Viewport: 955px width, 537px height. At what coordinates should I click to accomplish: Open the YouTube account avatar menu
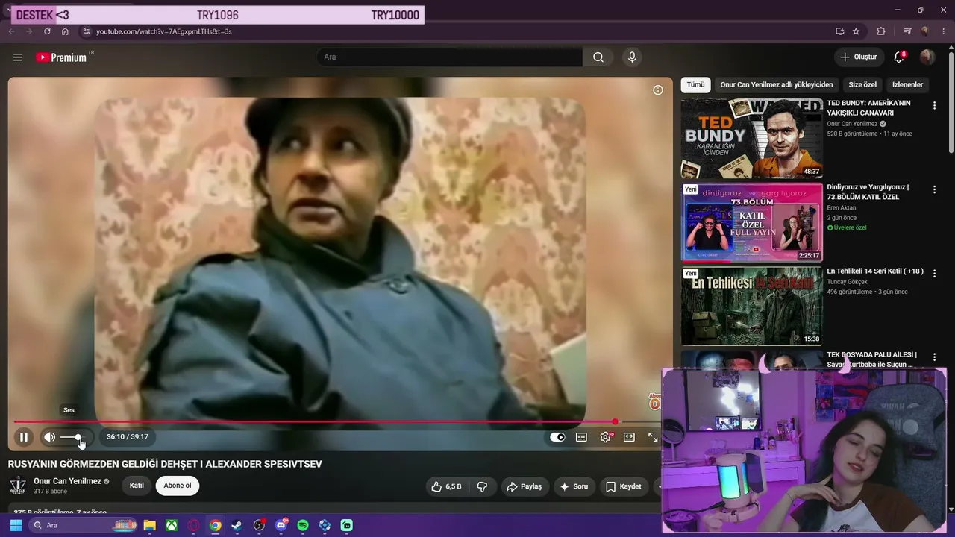click(927, 57)
